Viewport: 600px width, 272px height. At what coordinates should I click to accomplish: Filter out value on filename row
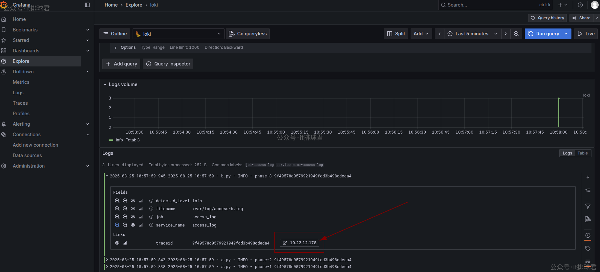point(125,209)
